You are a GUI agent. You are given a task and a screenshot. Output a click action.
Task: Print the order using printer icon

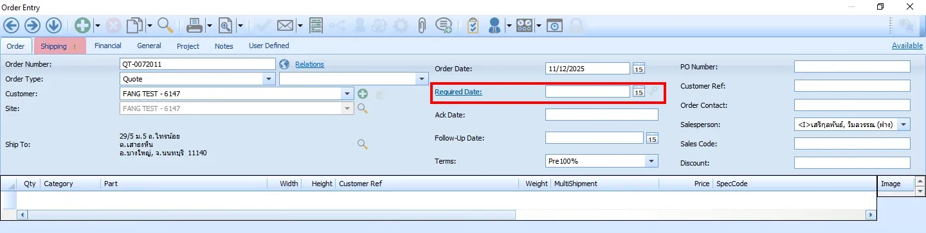[x=195, y=26]
